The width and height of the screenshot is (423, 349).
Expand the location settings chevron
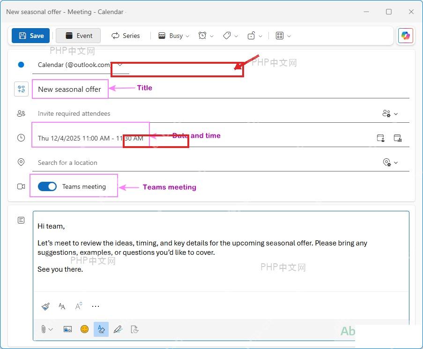click(x=396, y=163)
